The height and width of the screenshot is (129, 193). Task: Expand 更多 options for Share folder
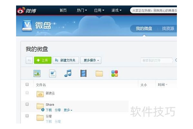pyautogui.click(x=68, y=110)
